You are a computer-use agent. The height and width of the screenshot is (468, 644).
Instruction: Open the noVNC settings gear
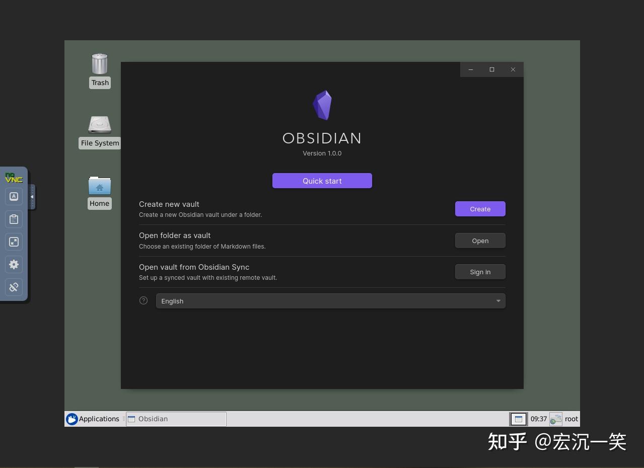click(x=14, y=264)
